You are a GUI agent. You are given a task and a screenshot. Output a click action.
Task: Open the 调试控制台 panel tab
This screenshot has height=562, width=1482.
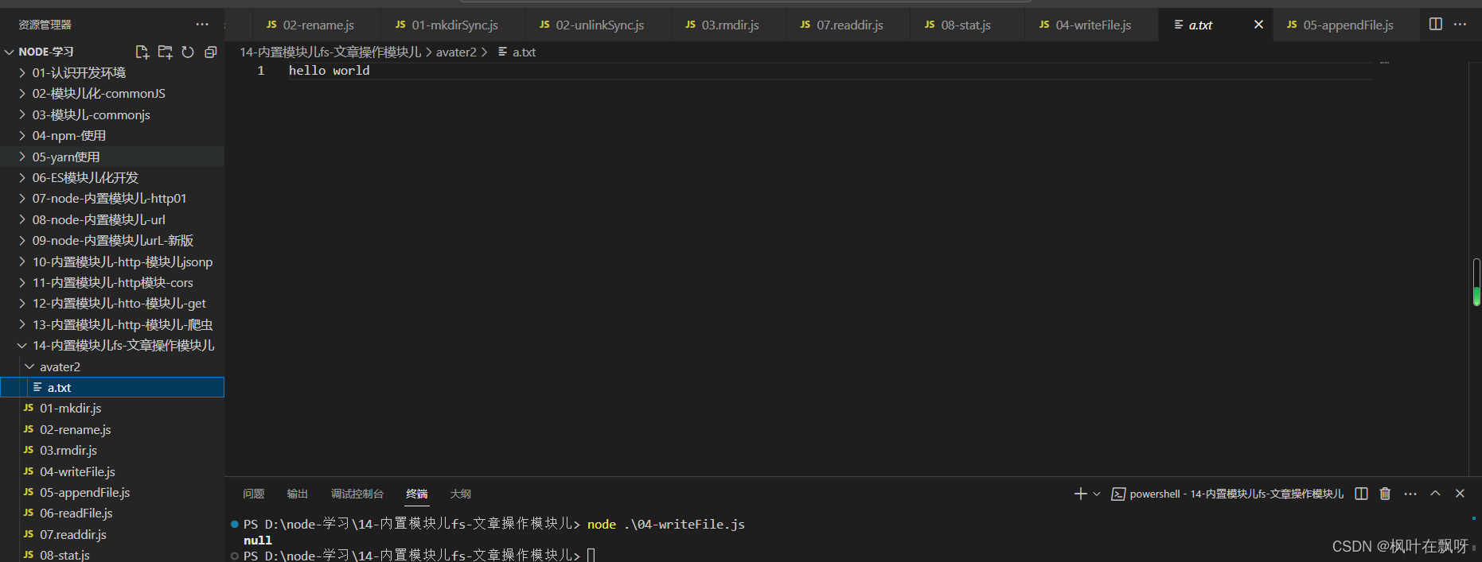(357, 494)
